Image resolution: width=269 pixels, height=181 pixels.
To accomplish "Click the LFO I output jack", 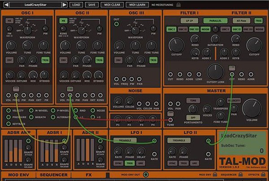I will click(154, 141).
